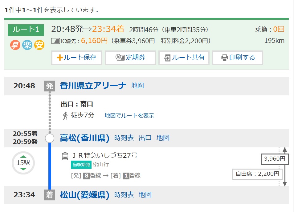Open 地図 link for 香川県立アリーナ
This screenshot has height=212, width=294.
137,86
